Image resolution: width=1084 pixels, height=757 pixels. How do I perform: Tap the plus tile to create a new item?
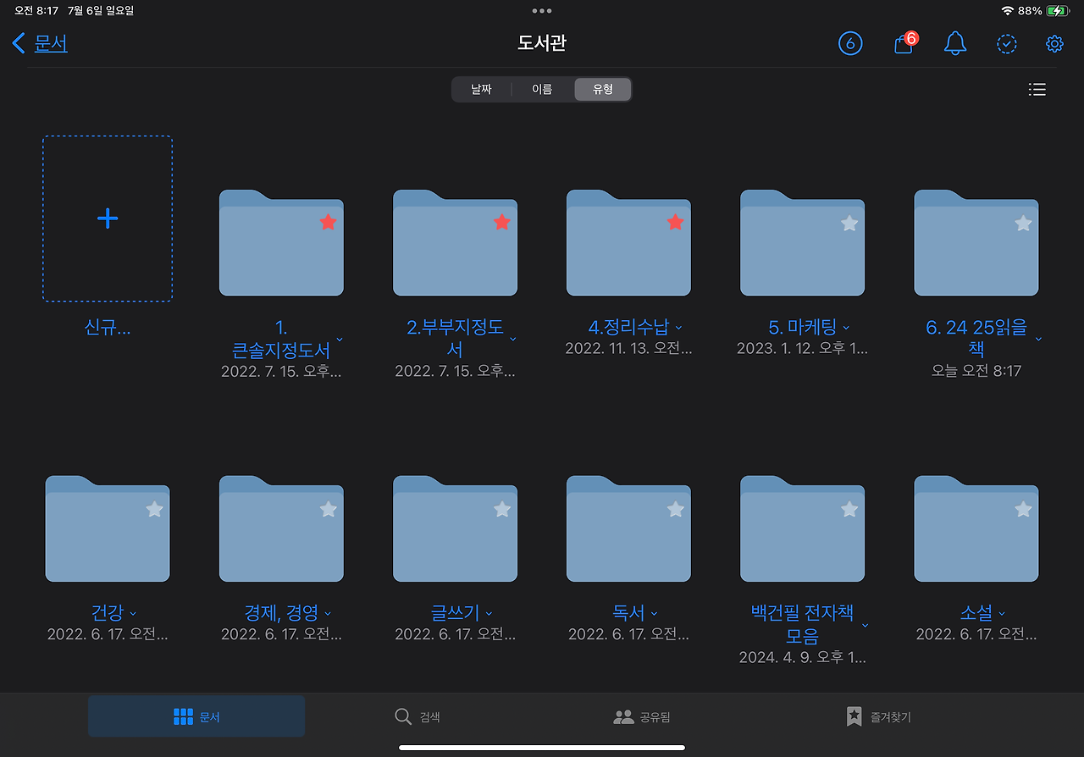pyautogui.click(x=108, y=218)
